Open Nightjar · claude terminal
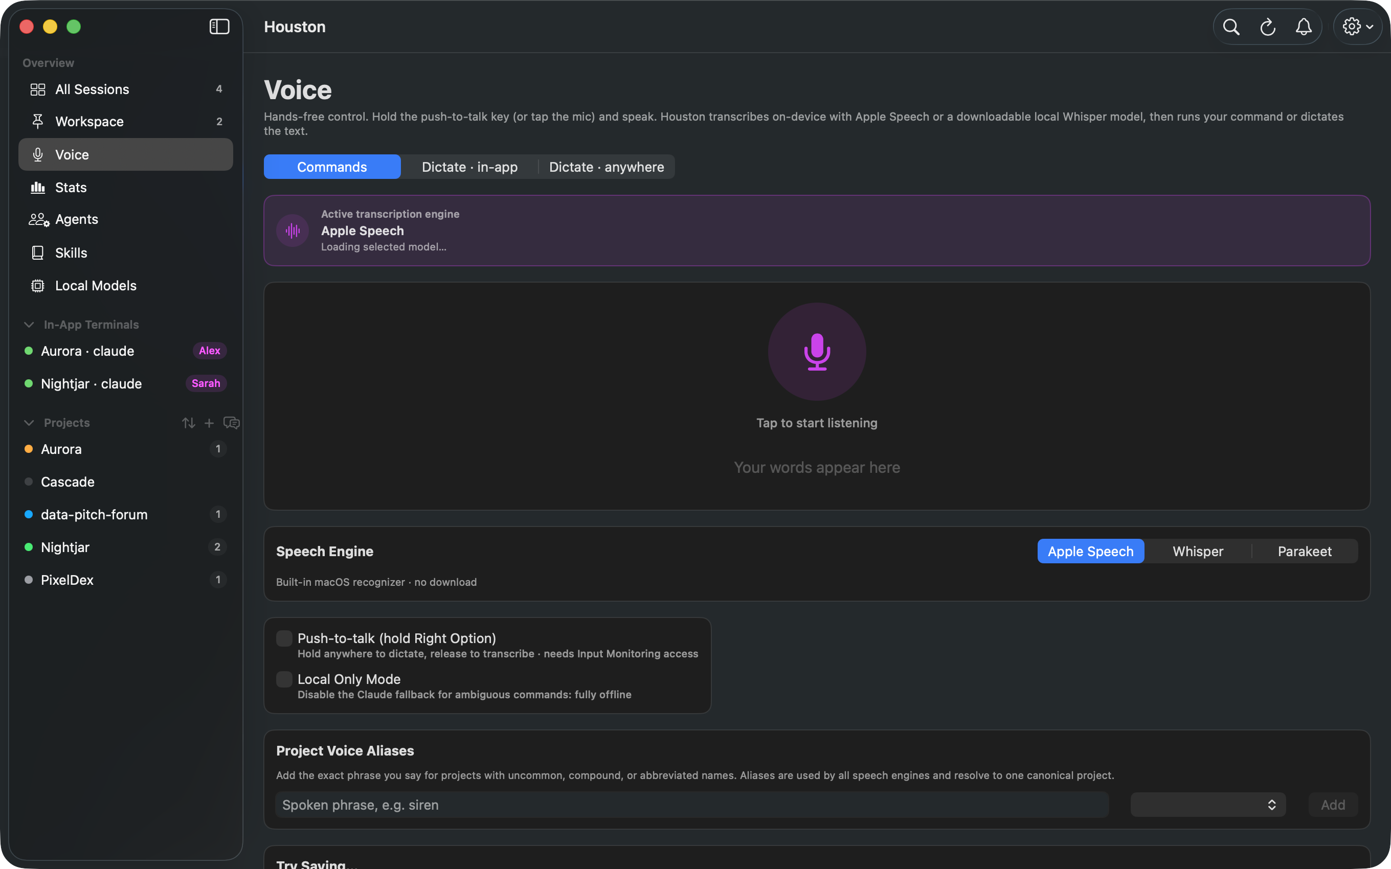Screen dimensions: 1391x869 pyautogui.click(x=126, y=383)
